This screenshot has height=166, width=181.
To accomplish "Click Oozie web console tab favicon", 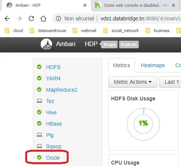I will click(98, 5).
